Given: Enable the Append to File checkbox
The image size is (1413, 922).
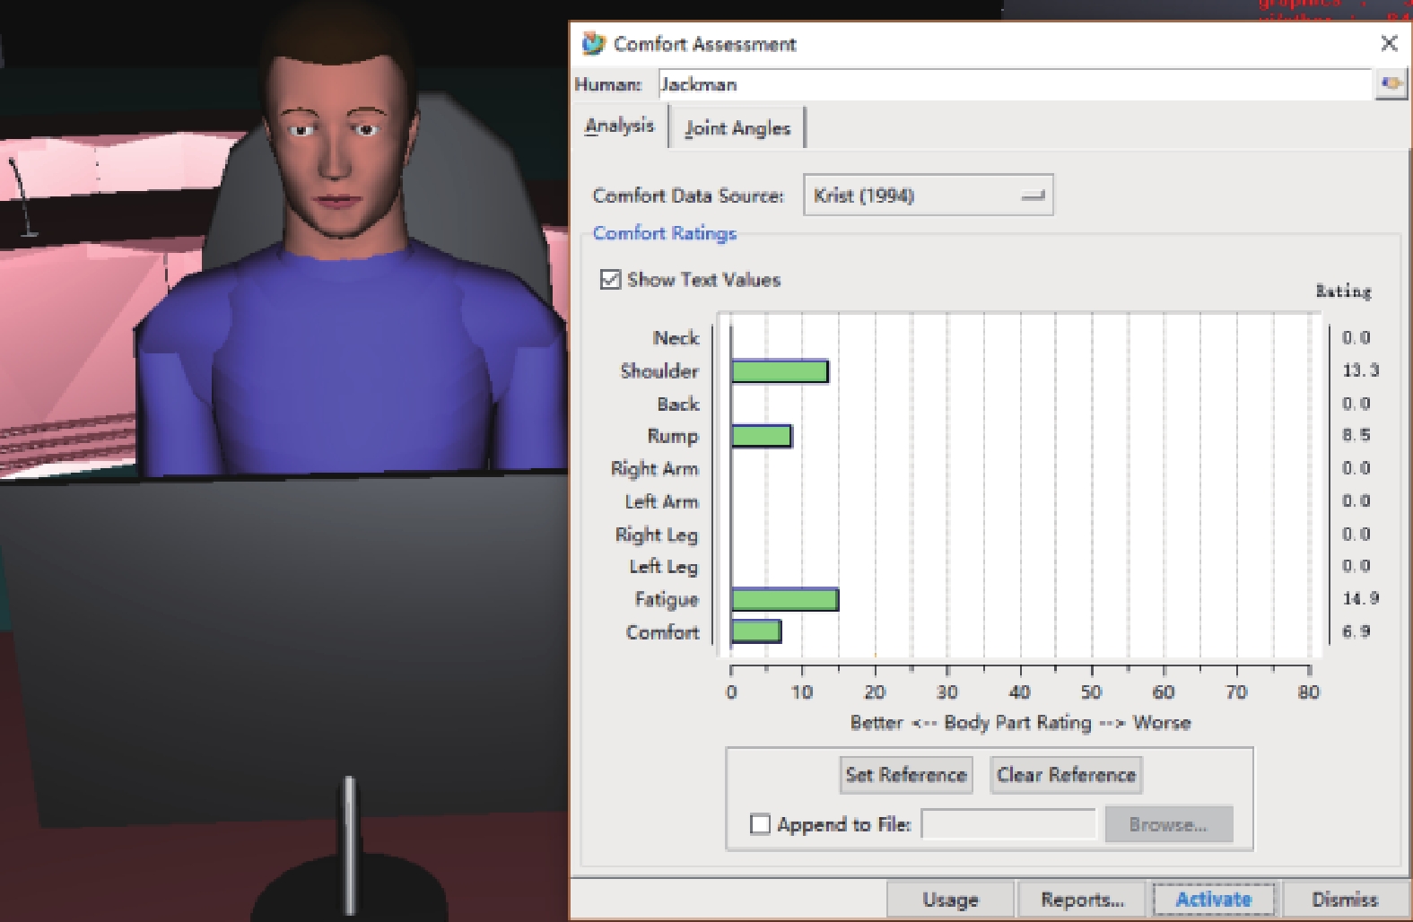Looking at the screenshot, I should click(x=760, y=823).
